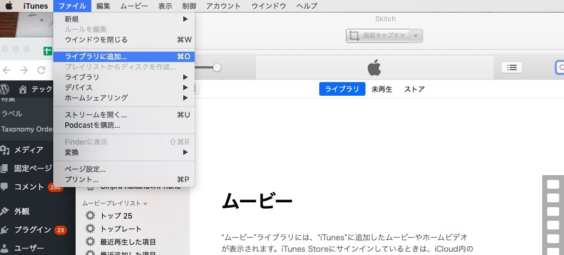This screenshot has width=564, height=255.
Task: Choose Podcastを購読... menu item
Action: pos(124,125)
